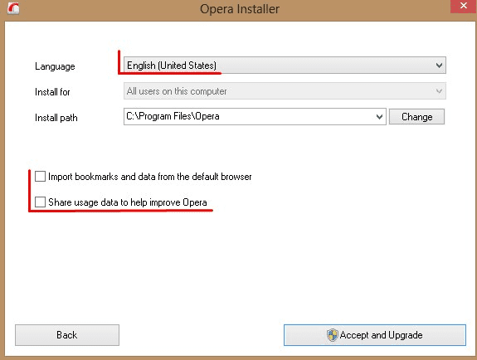
Task: Click the Change button for install path
Action: click(x=416, y=117)
